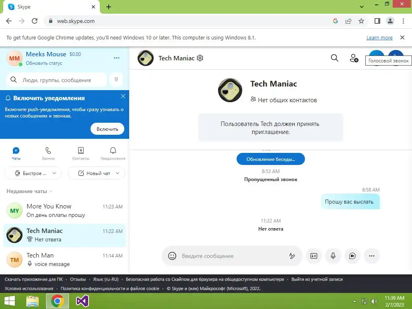Click the Язык (ru-RU) footer link

point(106,279)
